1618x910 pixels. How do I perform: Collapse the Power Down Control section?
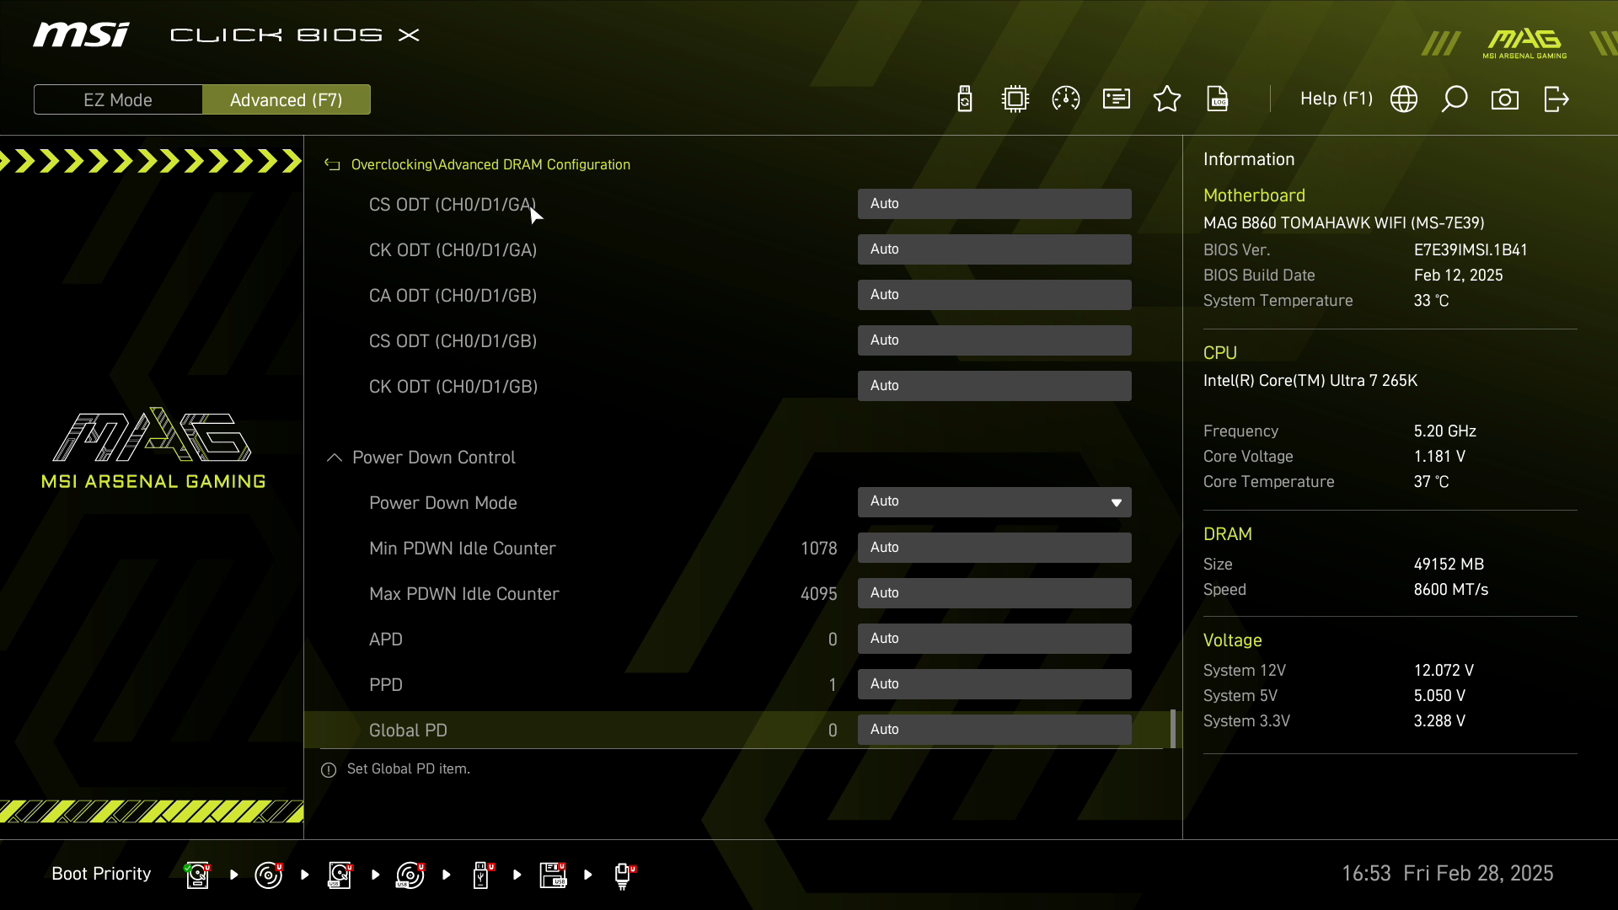click(335, 458)
